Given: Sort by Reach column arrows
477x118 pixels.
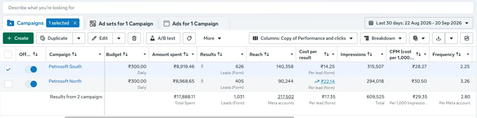Looking at the screenshot, I should tap(267, 54).
